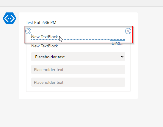The image size is (163, 127).
Task: Open the Bind... button
Action: pyautogui.click(x=117, y=43)
